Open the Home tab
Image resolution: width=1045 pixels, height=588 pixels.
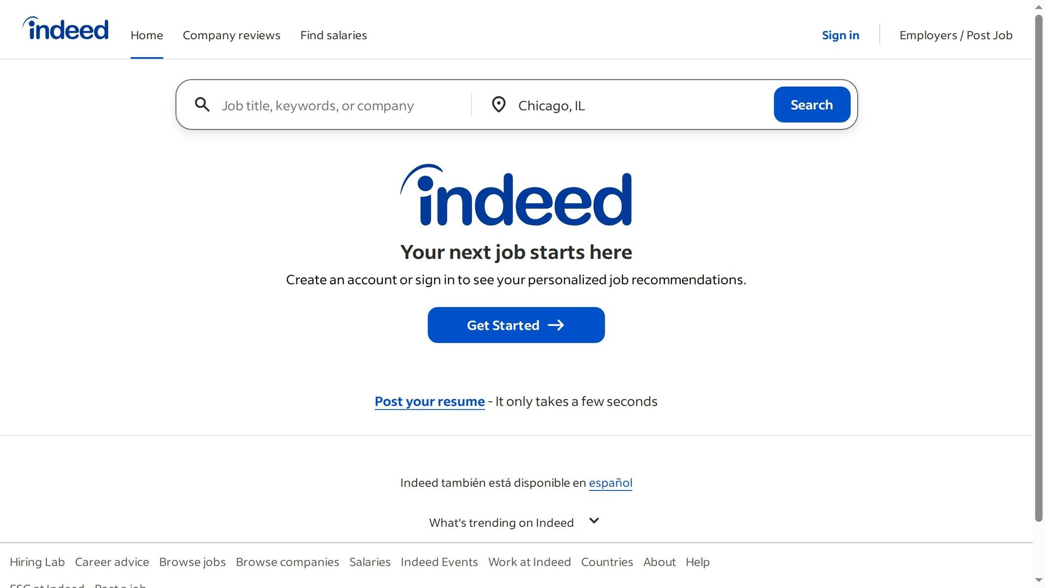[146, 35]
